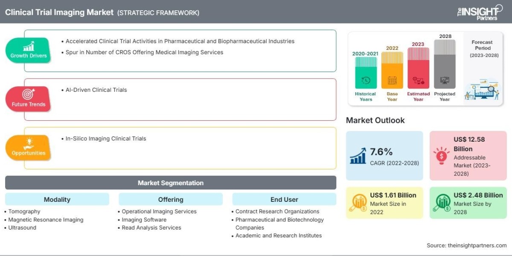Select Contract Research Organizations item
Screen dimensions: 512x256
point(277,211)
